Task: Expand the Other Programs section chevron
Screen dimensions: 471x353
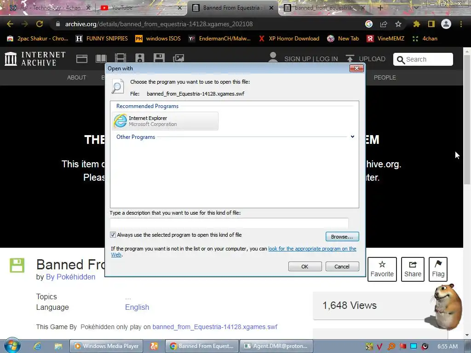Action: (x=352, y=137)
